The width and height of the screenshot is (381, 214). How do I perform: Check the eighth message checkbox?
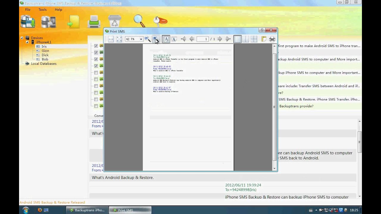pos(96,93)
